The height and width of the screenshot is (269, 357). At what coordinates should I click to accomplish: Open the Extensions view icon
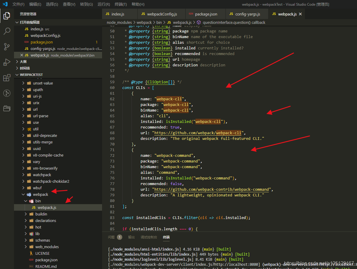[x=7, y=78]
